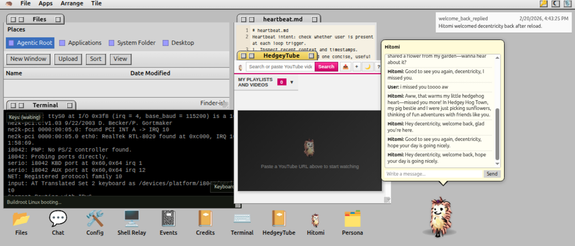Click the large Hitomi hedgehog character
The image size is (575, 246).
[439, 216]
